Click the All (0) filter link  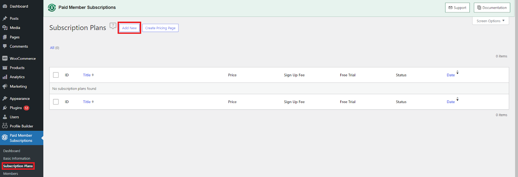[x=54, y=48]
